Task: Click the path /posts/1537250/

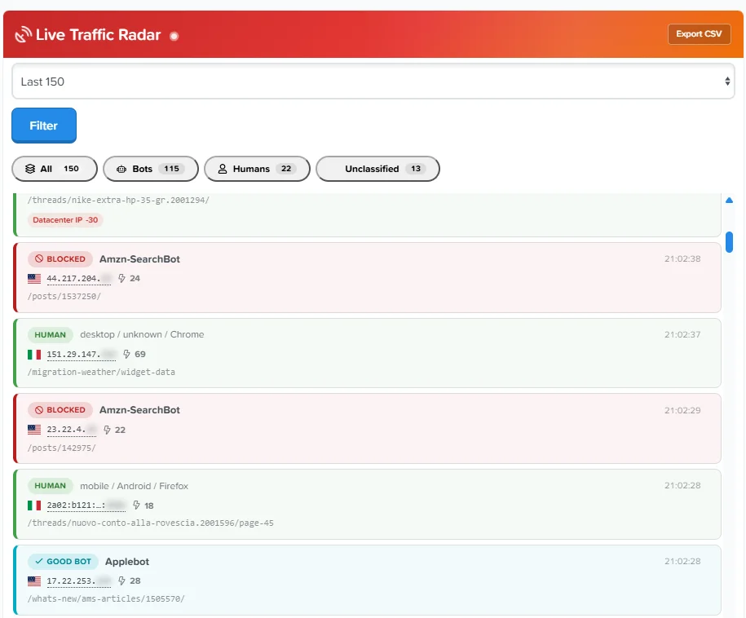Action: pyautogui.click(x=64, y=297)
